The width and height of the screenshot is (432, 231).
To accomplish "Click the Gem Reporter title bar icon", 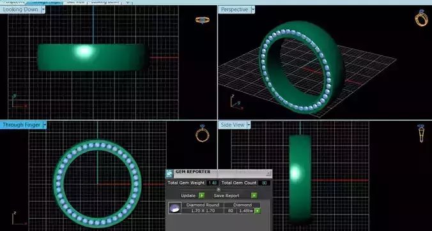I will [169, 174].
